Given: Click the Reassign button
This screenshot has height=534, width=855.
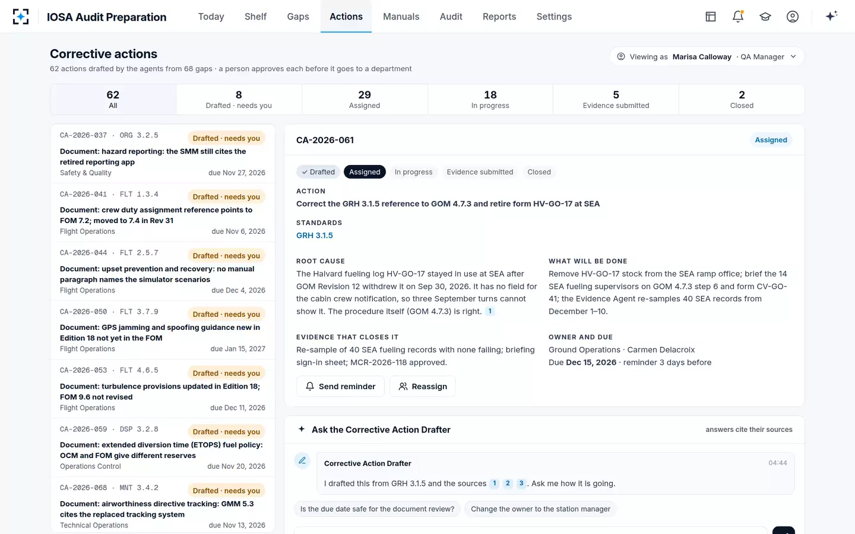Looking at the screenshot, I should coord(423,386).
